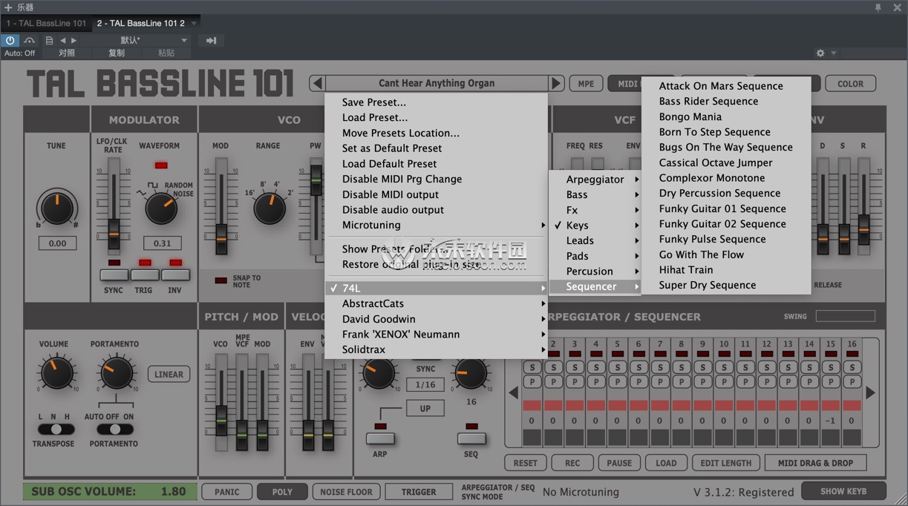Click the automation mode curve icon
Screen dimensions: 908x506
(x=30, y=40)
